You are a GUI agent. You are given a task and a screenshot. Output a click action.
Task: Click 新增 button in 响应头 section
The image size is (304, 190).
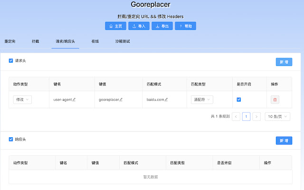[284, 141]
